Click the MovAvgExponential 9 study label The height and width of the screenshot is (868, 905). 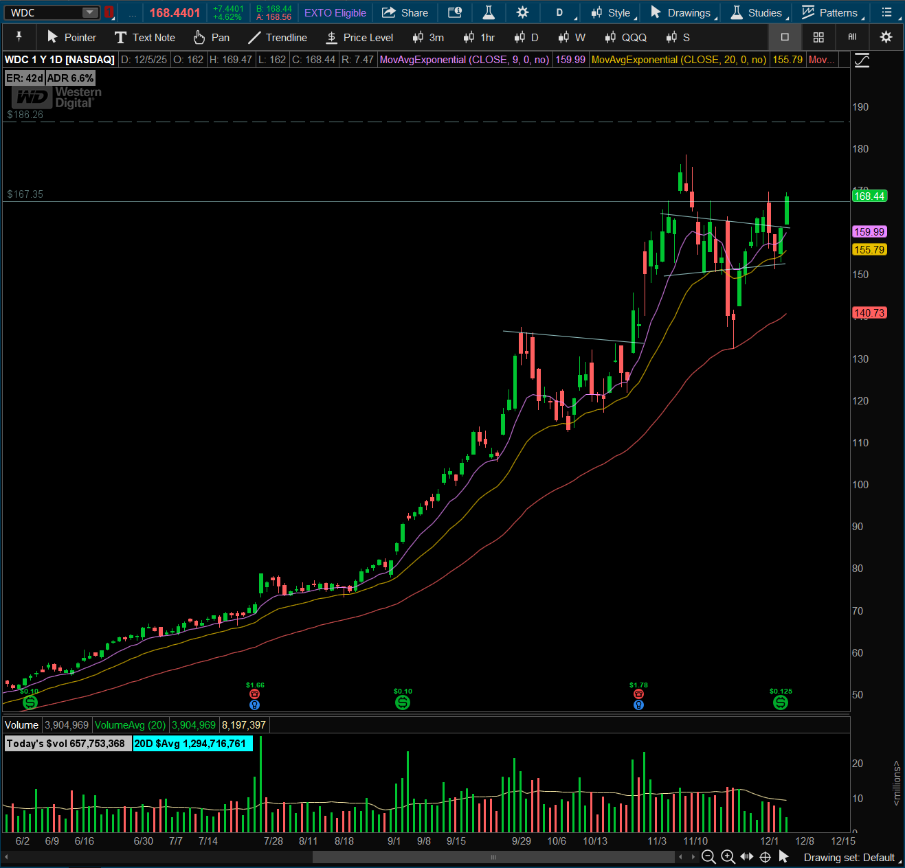(x=465, y=60)
